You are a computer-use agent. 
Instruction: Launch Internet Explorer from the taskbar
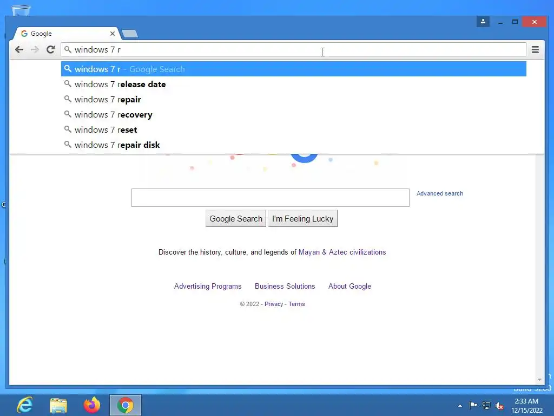coord(25,405)
